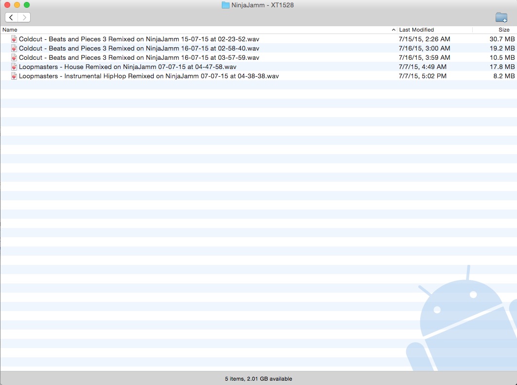Click the 17.8 MB size value
The image size is (517, 385).
[502, 67]
